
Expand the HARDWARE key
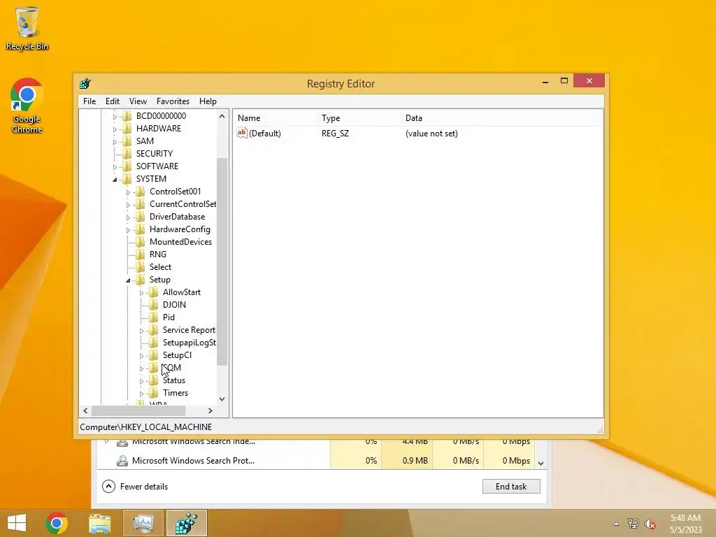(x=115, y=129)
